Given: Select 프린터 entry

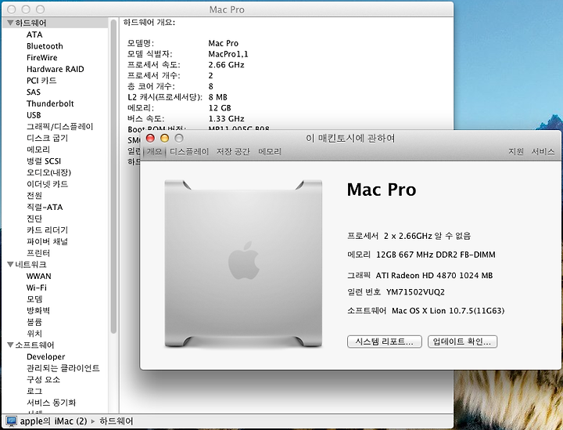Looking at the screenshot, I should click(x=38, y=253).
